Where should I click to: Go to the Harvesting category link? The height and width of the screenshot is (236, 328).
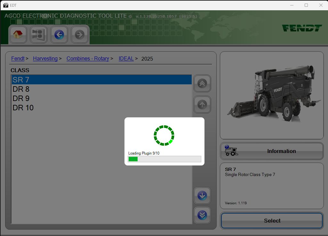click(x=45, y=58)
